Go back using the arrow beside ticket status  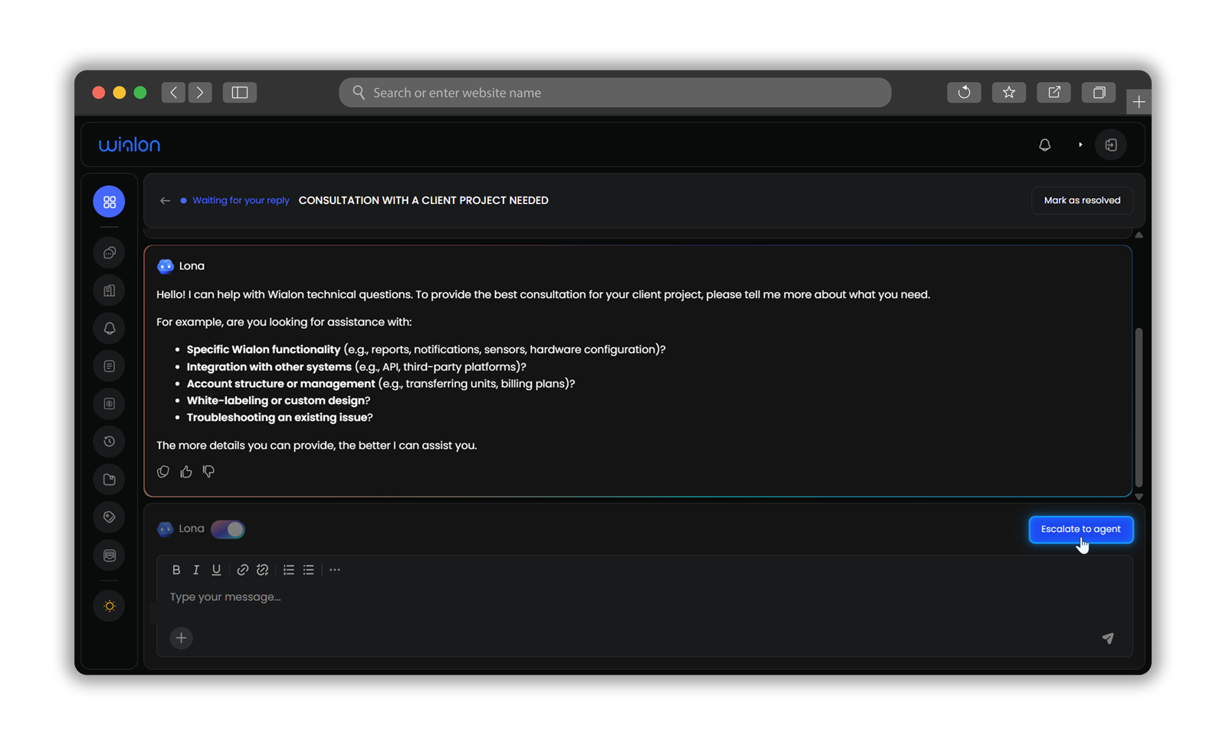[x=165, y=201]
